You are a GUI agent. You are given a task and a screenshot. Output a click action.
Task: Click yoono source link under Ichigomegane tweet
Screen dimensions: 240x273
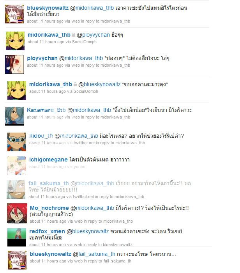[x=79, y=167]
